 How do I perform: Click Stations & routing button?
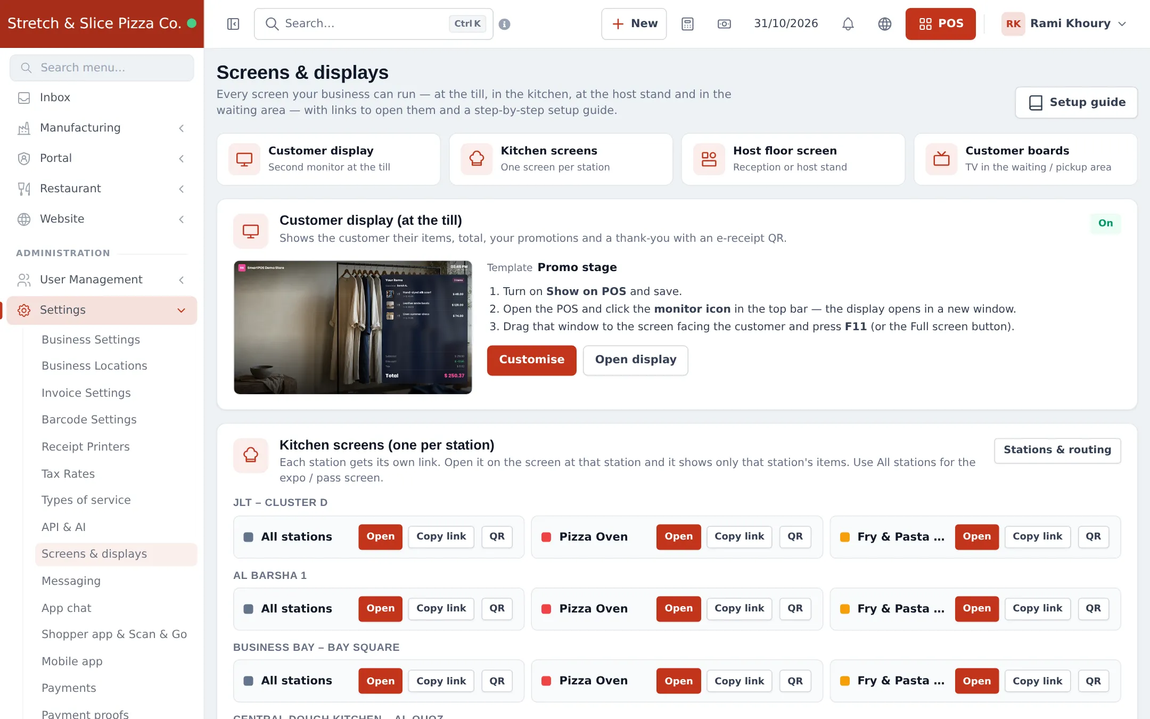(1057, 450)
